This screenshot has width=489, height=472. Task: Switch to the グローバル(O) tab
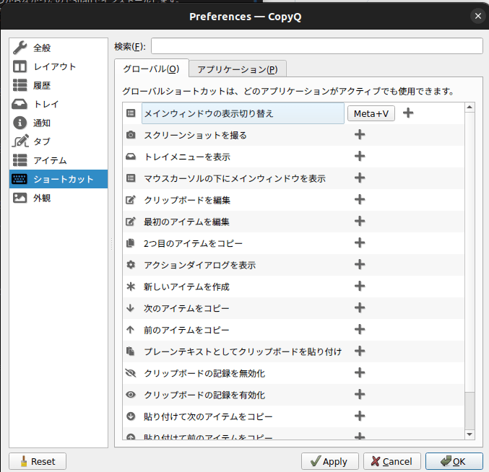pos(151,69)
